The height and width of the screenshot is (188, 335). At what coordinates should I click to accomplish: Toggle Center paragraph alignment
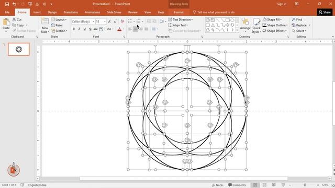pyautogui.click(x=135, y=29)
